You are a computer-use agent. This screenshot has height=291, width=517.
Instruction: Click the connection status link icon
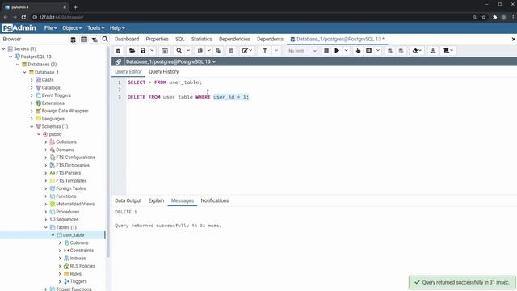tap(118, 61)
